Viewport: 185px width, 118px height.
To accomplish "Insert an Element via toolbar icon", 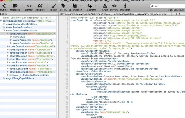I will coord(29,6).
